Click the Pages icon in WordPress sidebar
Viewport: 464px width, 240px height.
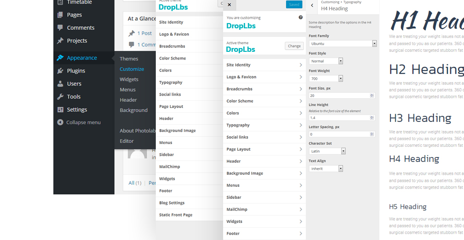click(x=60, y=15)
